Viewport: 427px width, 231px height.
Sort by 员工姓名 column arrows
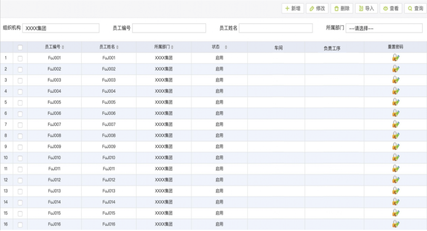[118, 47]
